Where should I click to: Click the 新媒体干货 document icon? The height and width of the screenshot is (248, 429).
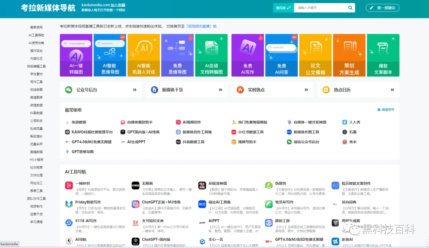(154, 89)
